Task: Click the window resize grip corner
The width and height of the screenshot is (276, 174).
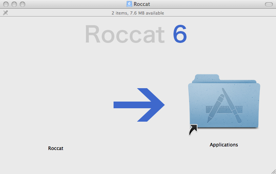Action: click(x=274, y=172)
